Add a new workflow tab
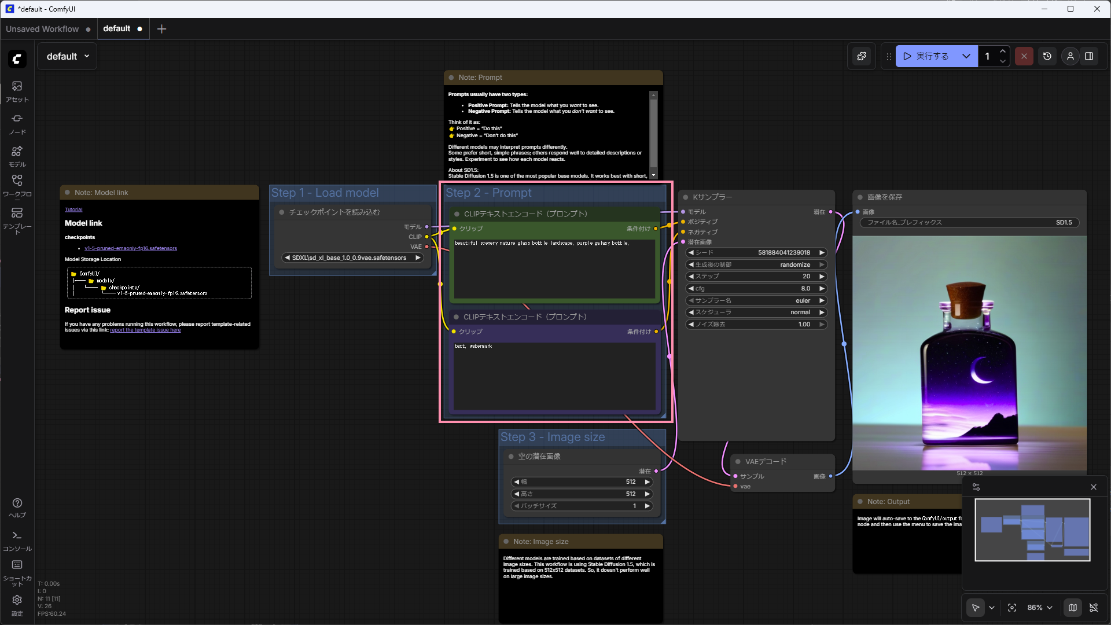Screen dimensions: 1111x625 (x=161, y=29)
